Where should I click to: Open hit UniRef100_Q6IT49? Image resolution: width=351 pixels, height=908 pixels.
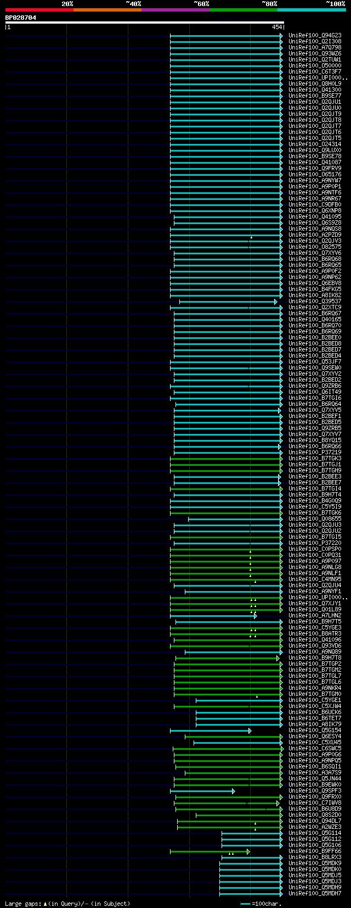click(x=315, y=392)
